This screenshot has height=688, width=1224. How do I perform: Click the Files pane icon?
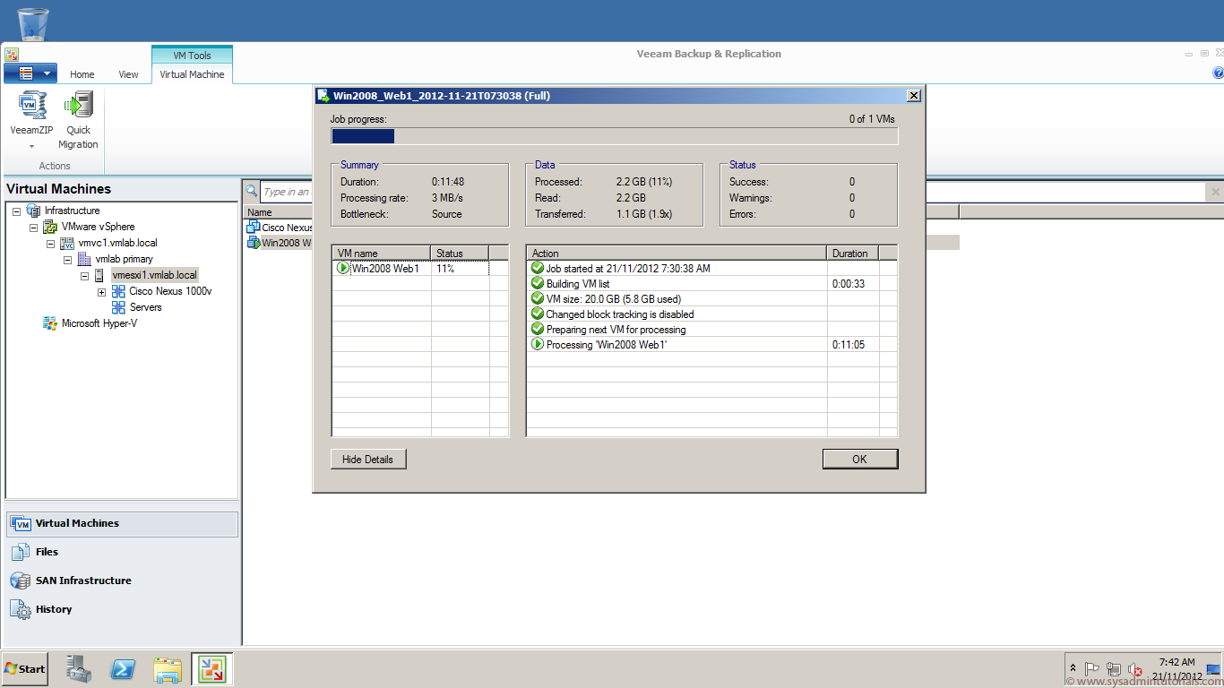pos(21,552)
